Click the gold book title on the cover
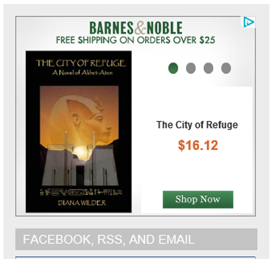 tap(81, 63)
